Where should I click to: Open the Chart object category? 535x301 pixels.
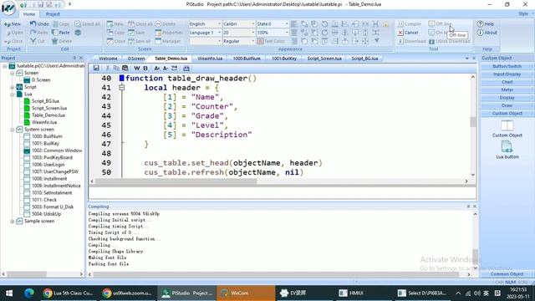(x=507, y=82)
